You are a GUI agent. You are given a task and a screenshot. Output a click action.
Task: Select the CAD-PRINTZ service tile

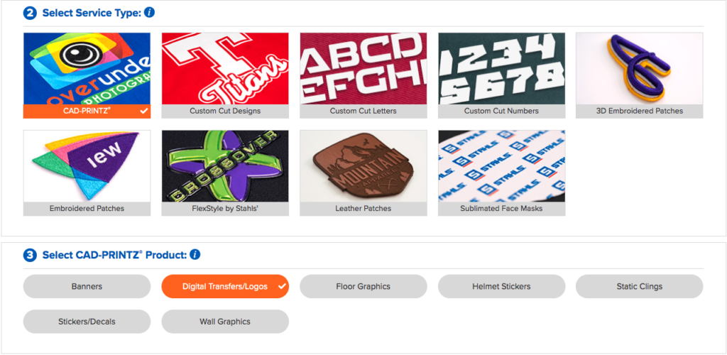point(87,75)
